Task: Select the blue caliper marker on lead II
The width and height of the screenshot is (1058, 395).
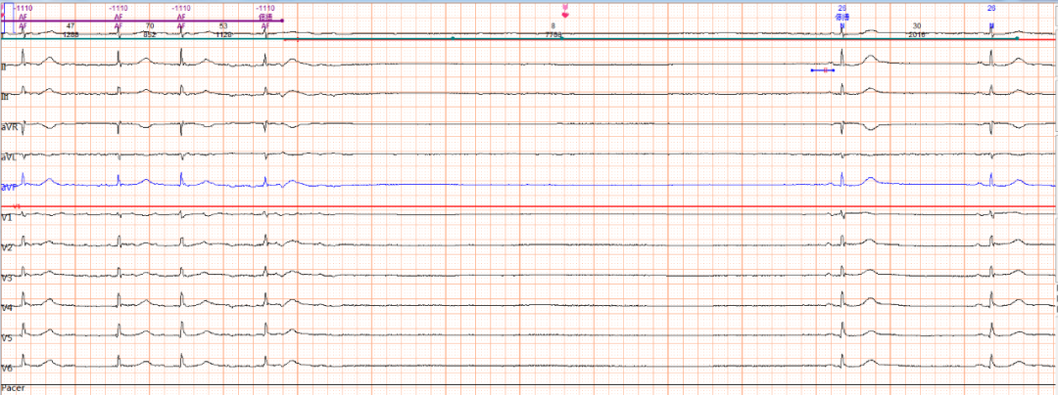Action: click(x=823, y=70)
